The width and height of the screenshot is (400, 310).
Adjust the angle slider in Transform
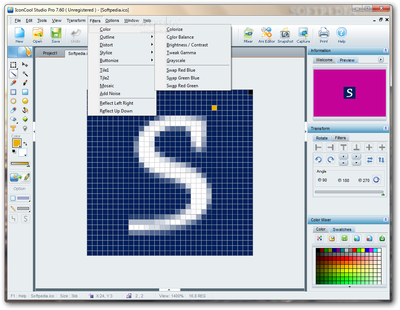pos(349,192)
